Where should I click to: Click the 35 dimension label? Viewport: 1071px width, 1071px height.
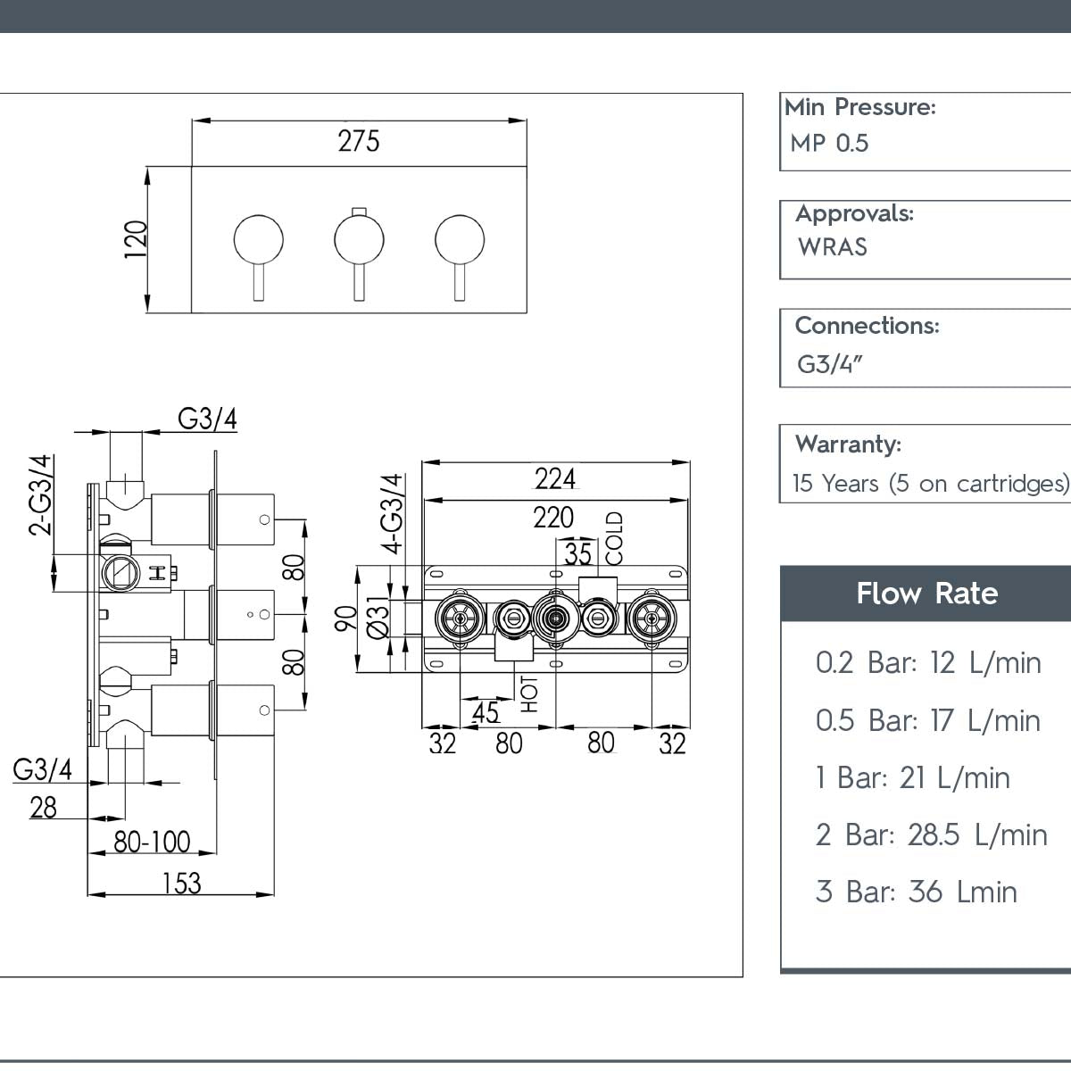(578, 553)
